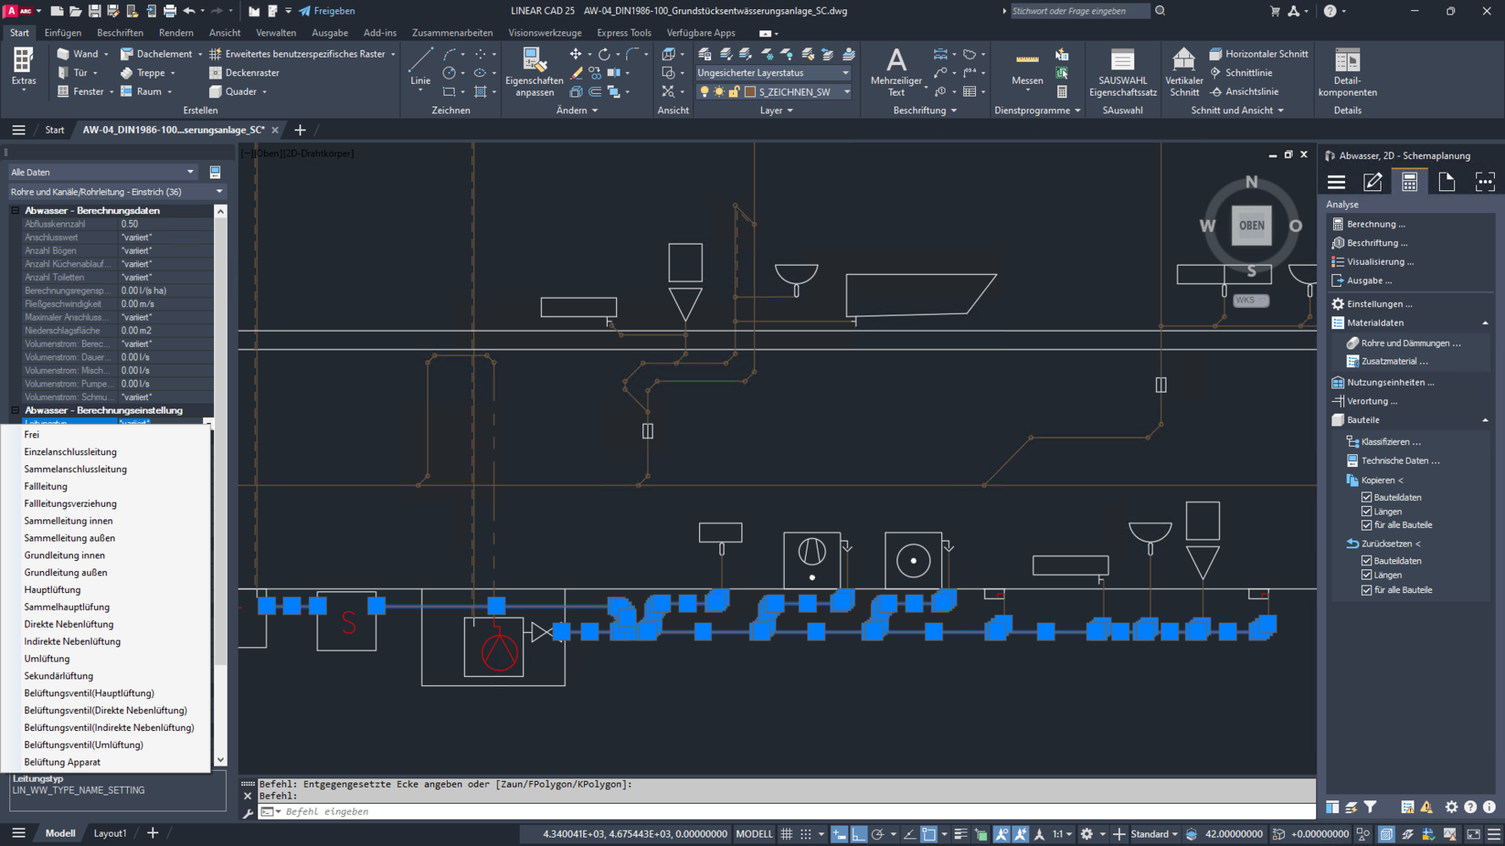
Task: Open Mehrzeiliger Text tool
Action: click(x=896, y=72)
